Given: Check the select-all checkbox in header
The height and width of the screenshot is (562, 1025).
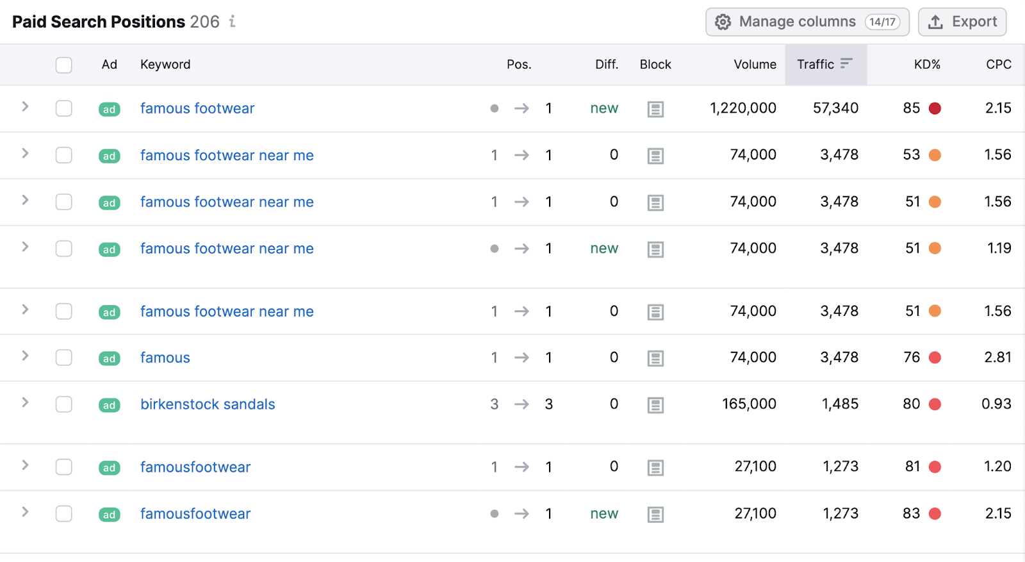Looking at the screenshot, I should [x=63, y=65].
